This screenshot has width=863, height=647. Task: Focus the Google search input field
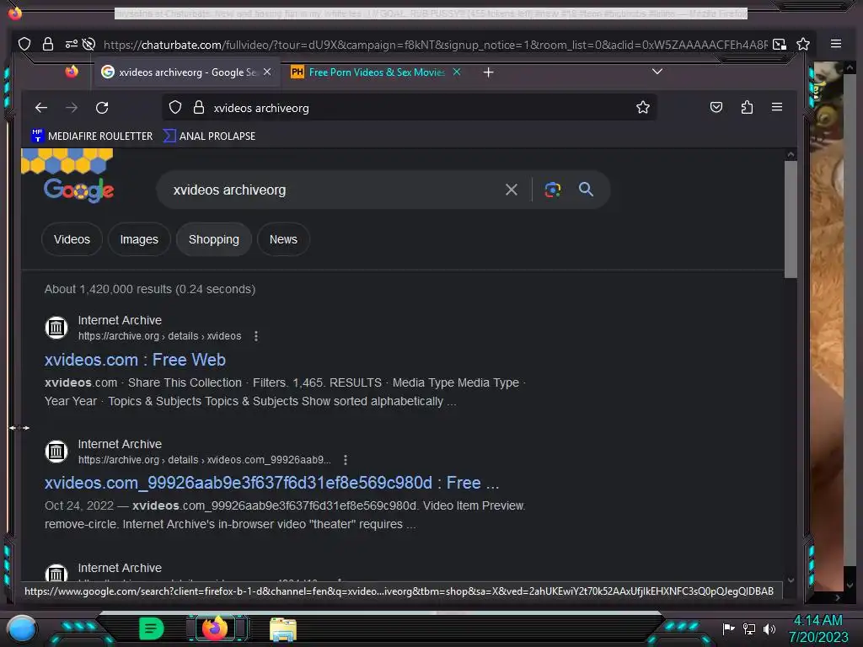coord(330,190)
